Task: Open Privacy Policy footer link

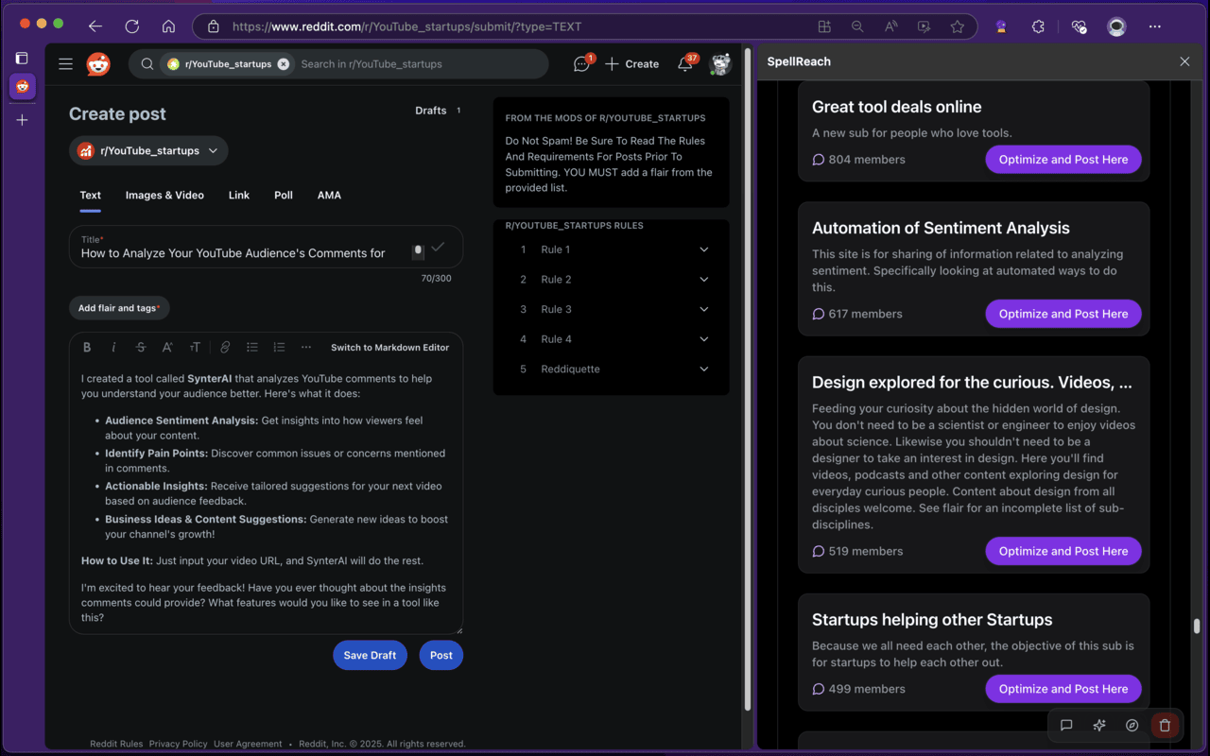Action: (x=178, y=744)
